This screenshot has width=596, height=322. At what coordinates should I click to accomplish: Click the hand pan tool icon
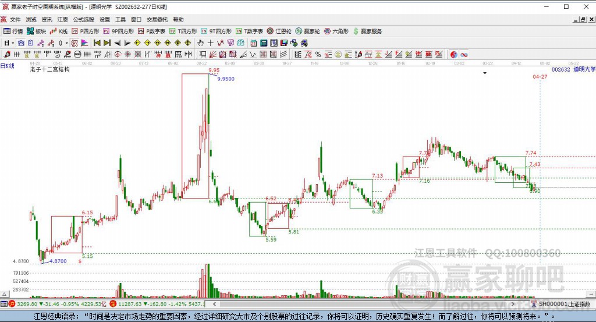coord(200,43)
